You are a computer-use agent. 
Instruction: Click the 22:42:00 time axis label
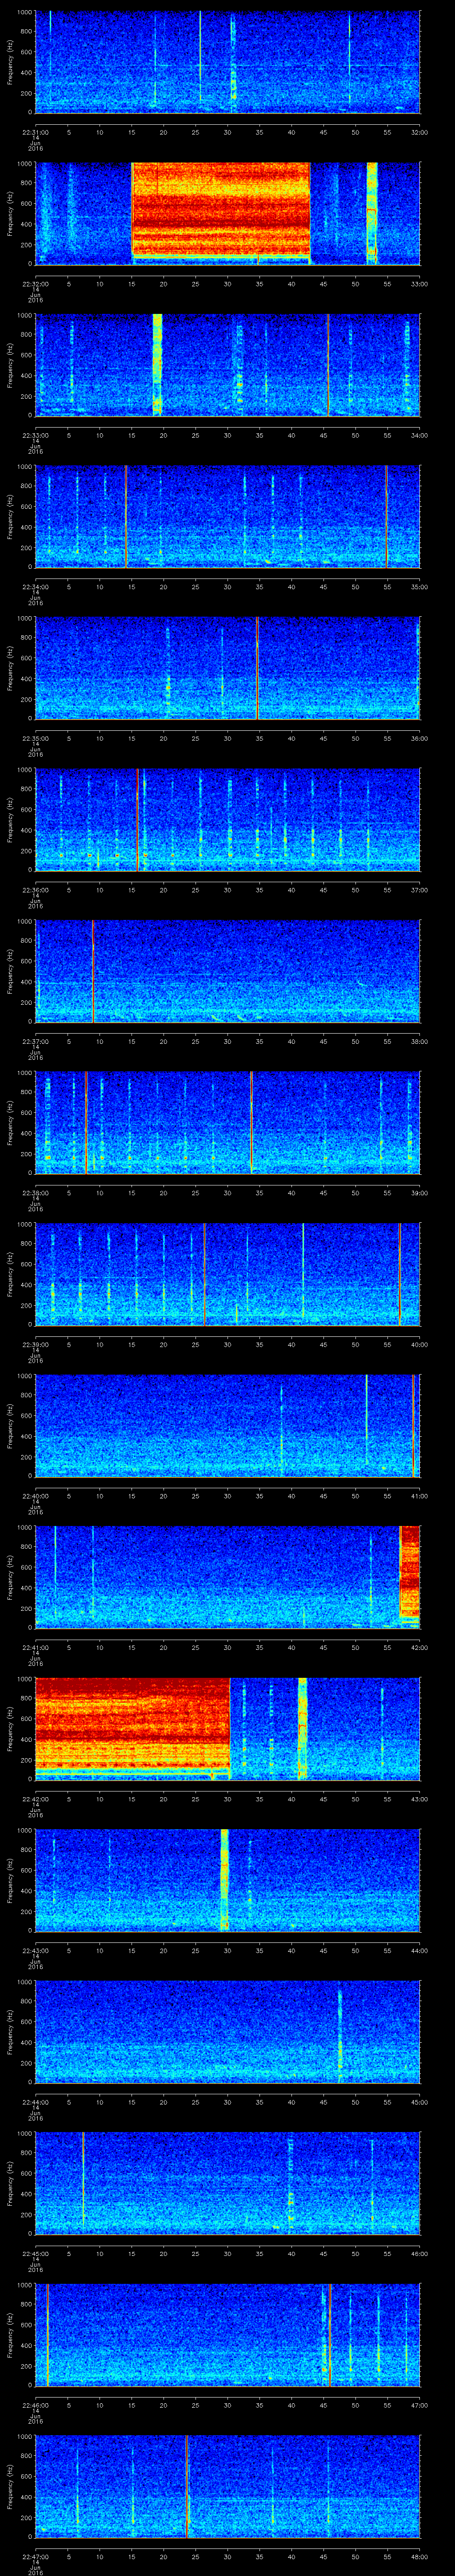pyautogui.click(x=35, y=1799)
